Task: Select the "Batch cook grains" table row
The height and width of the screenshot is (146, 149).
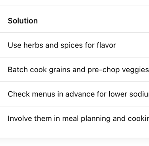Action: click(x=74, y=69)
